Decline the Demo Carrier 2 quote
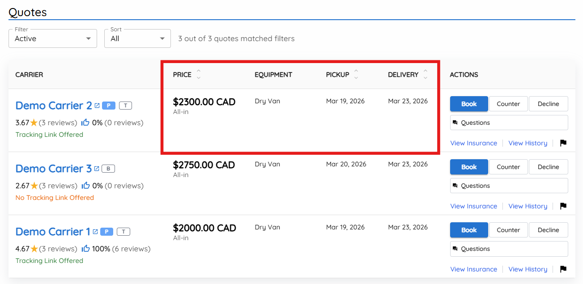Screen dimensions: 583x284 pos(549,104)
